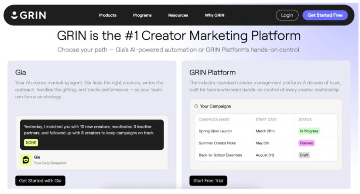Open the Resources menu
The width and height of the screenshot is (360, 194).
(178, 15)
